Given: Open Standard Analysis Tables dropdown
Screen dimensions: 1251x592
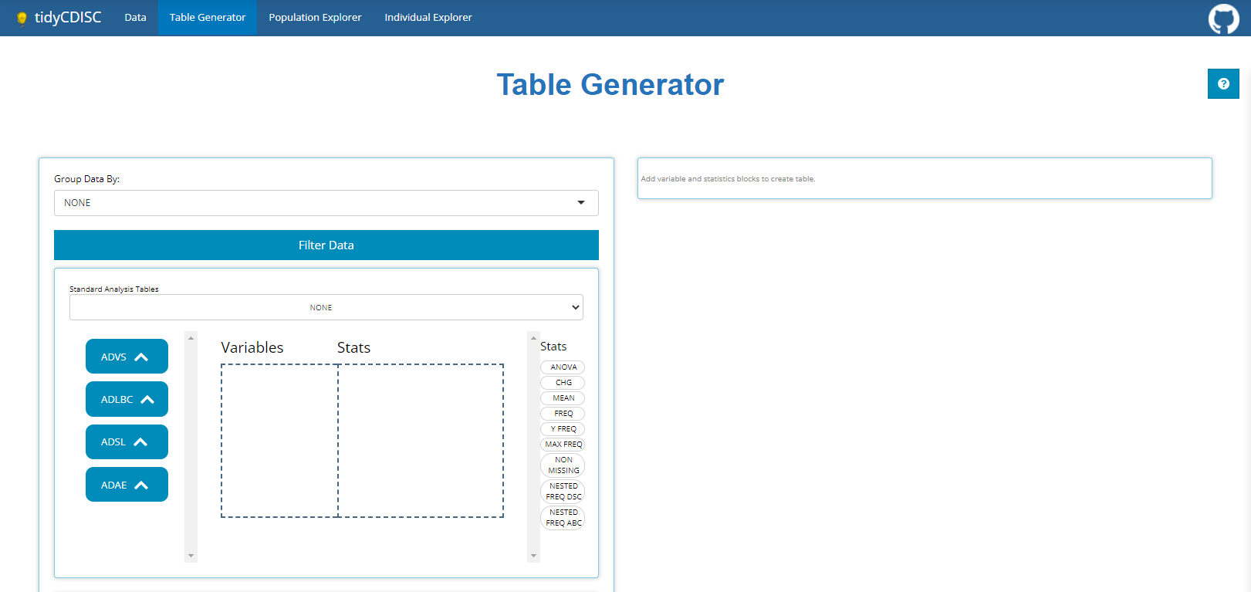Looking at the screenshot, I should (x=326, y=307).
